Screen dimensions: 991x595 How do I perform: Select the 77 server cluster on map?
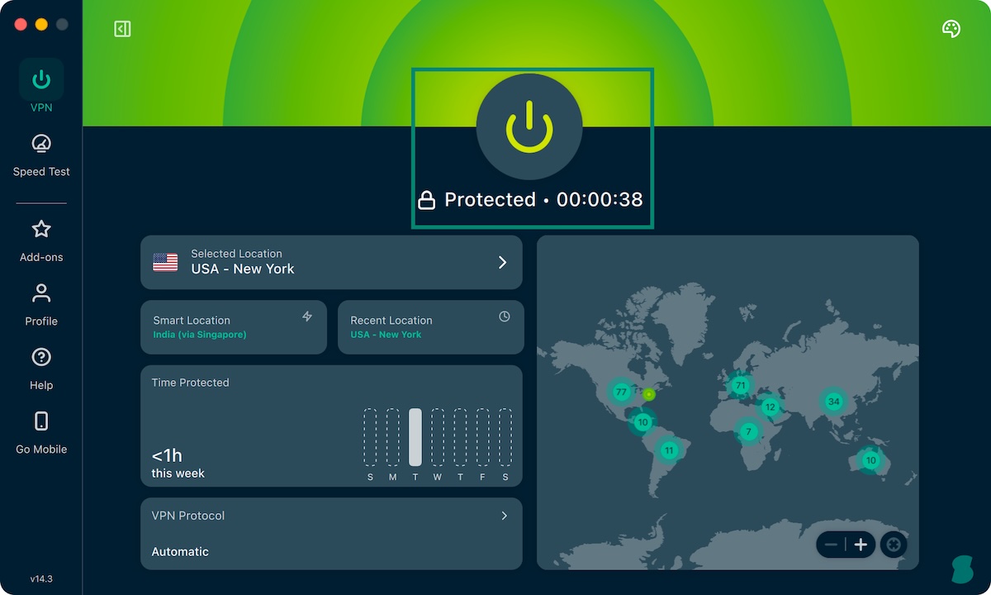pos(621,392)
